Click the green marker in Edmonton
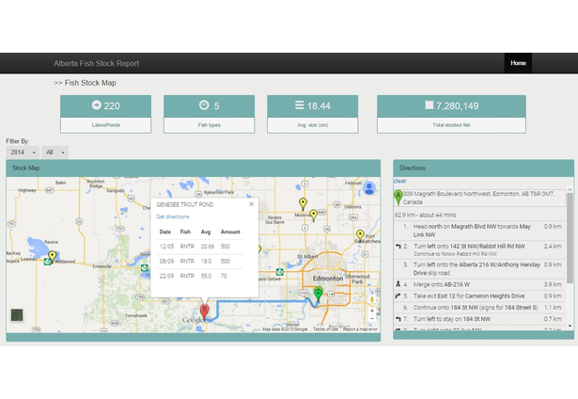The height and width of the screenshot is (399, 578). coord(318,294)
